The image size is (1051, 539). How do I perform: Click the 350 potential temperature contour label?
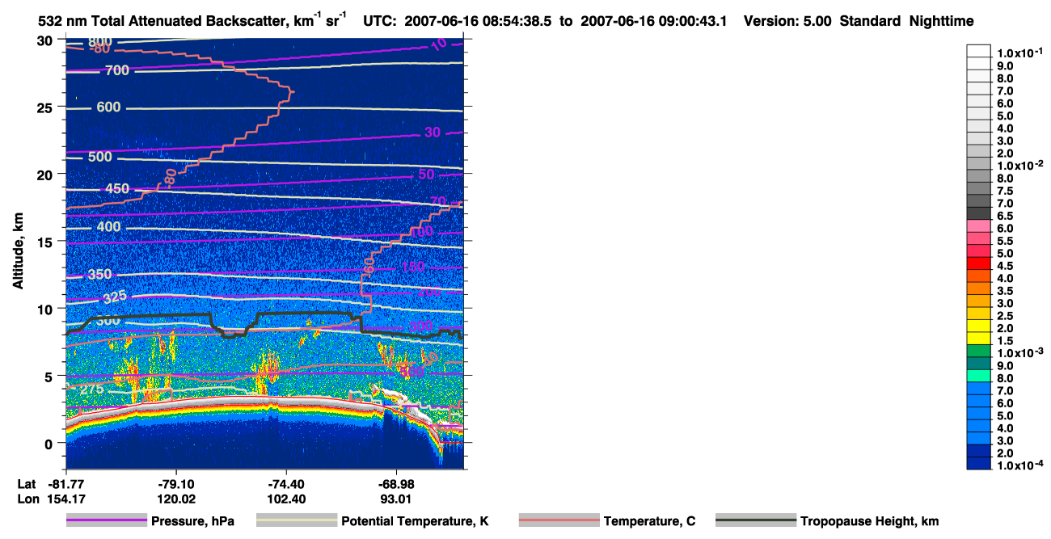tap(100, 275)
